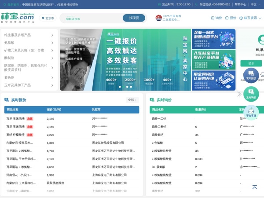Expand 着色剂 category
The width and height of the screenshot is (264, 198).
tap(29, 77)
